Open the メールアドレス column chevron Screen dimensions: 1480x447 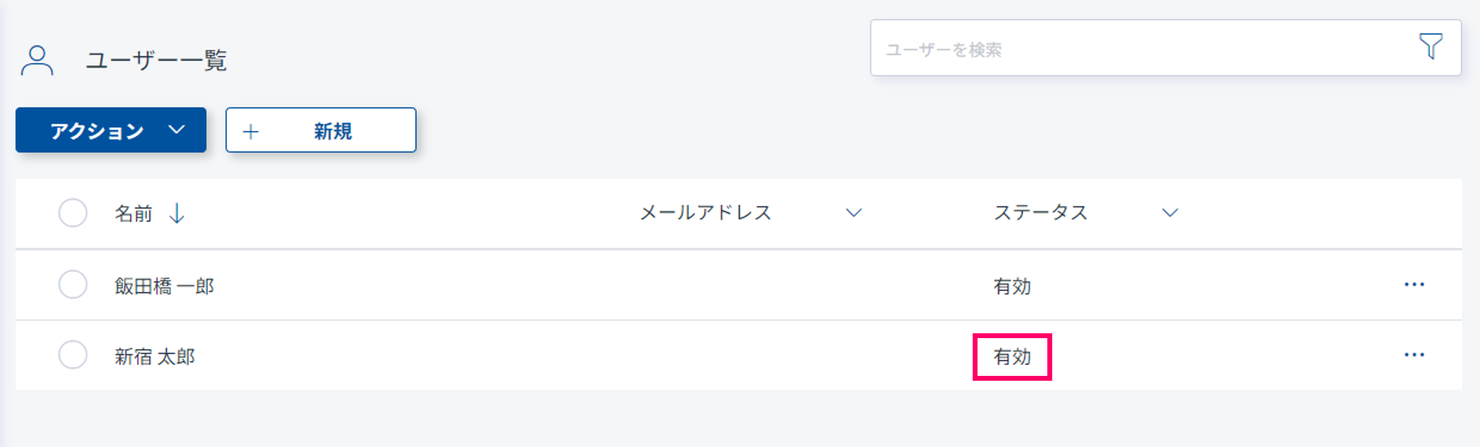[x=854, y=213]
